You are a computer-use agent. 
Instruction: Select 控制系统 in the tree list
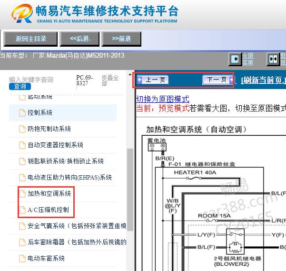(x=62, y=112)
